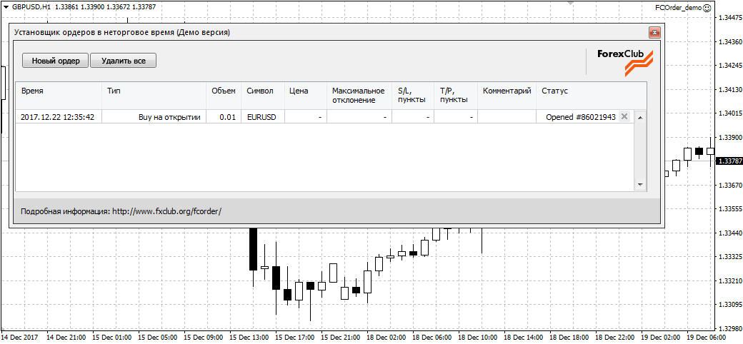
Task: Select the Объем column header
Action: (224, 96)
